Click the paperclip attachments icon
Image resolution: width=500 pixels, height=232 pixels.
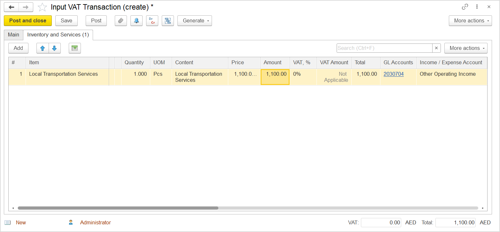[121, 21]
